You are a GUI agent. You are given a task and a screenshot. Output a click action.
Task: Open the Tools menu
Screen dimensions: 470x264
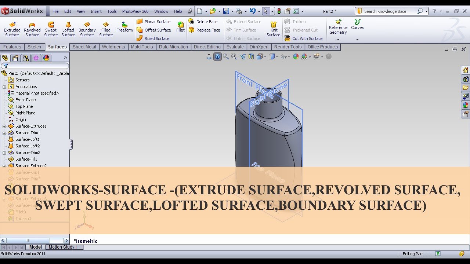[x=112, y=11]
